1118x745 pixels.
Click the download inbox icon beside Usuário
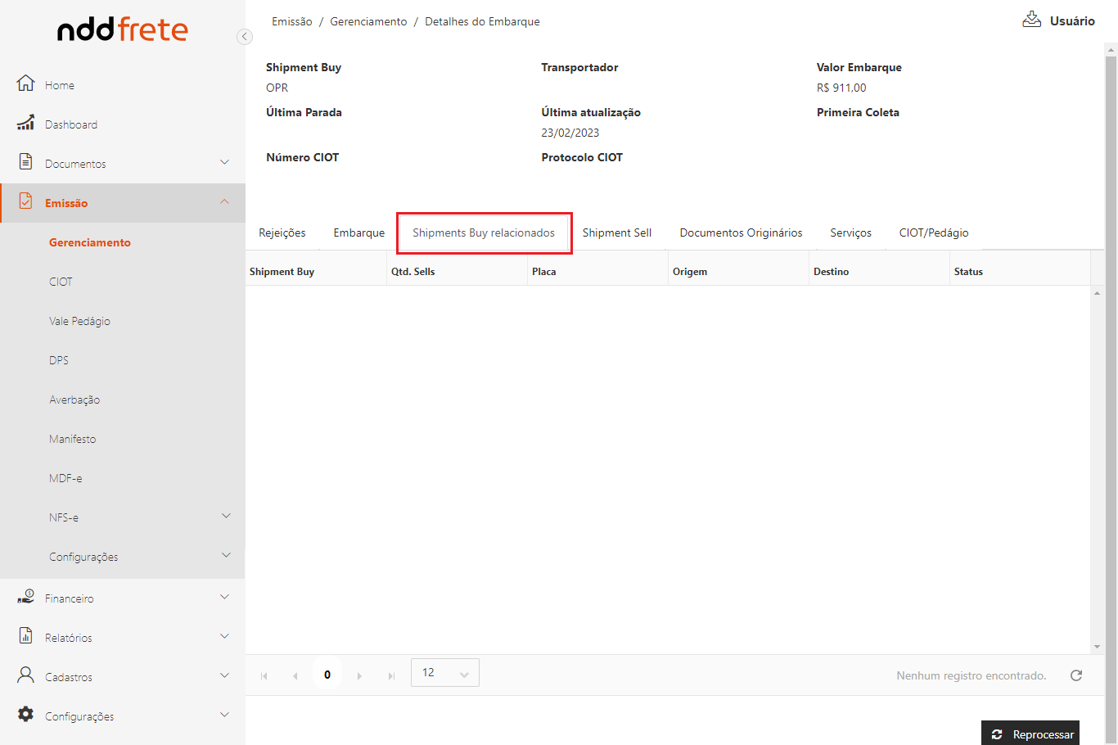[x=1031, y=20]
